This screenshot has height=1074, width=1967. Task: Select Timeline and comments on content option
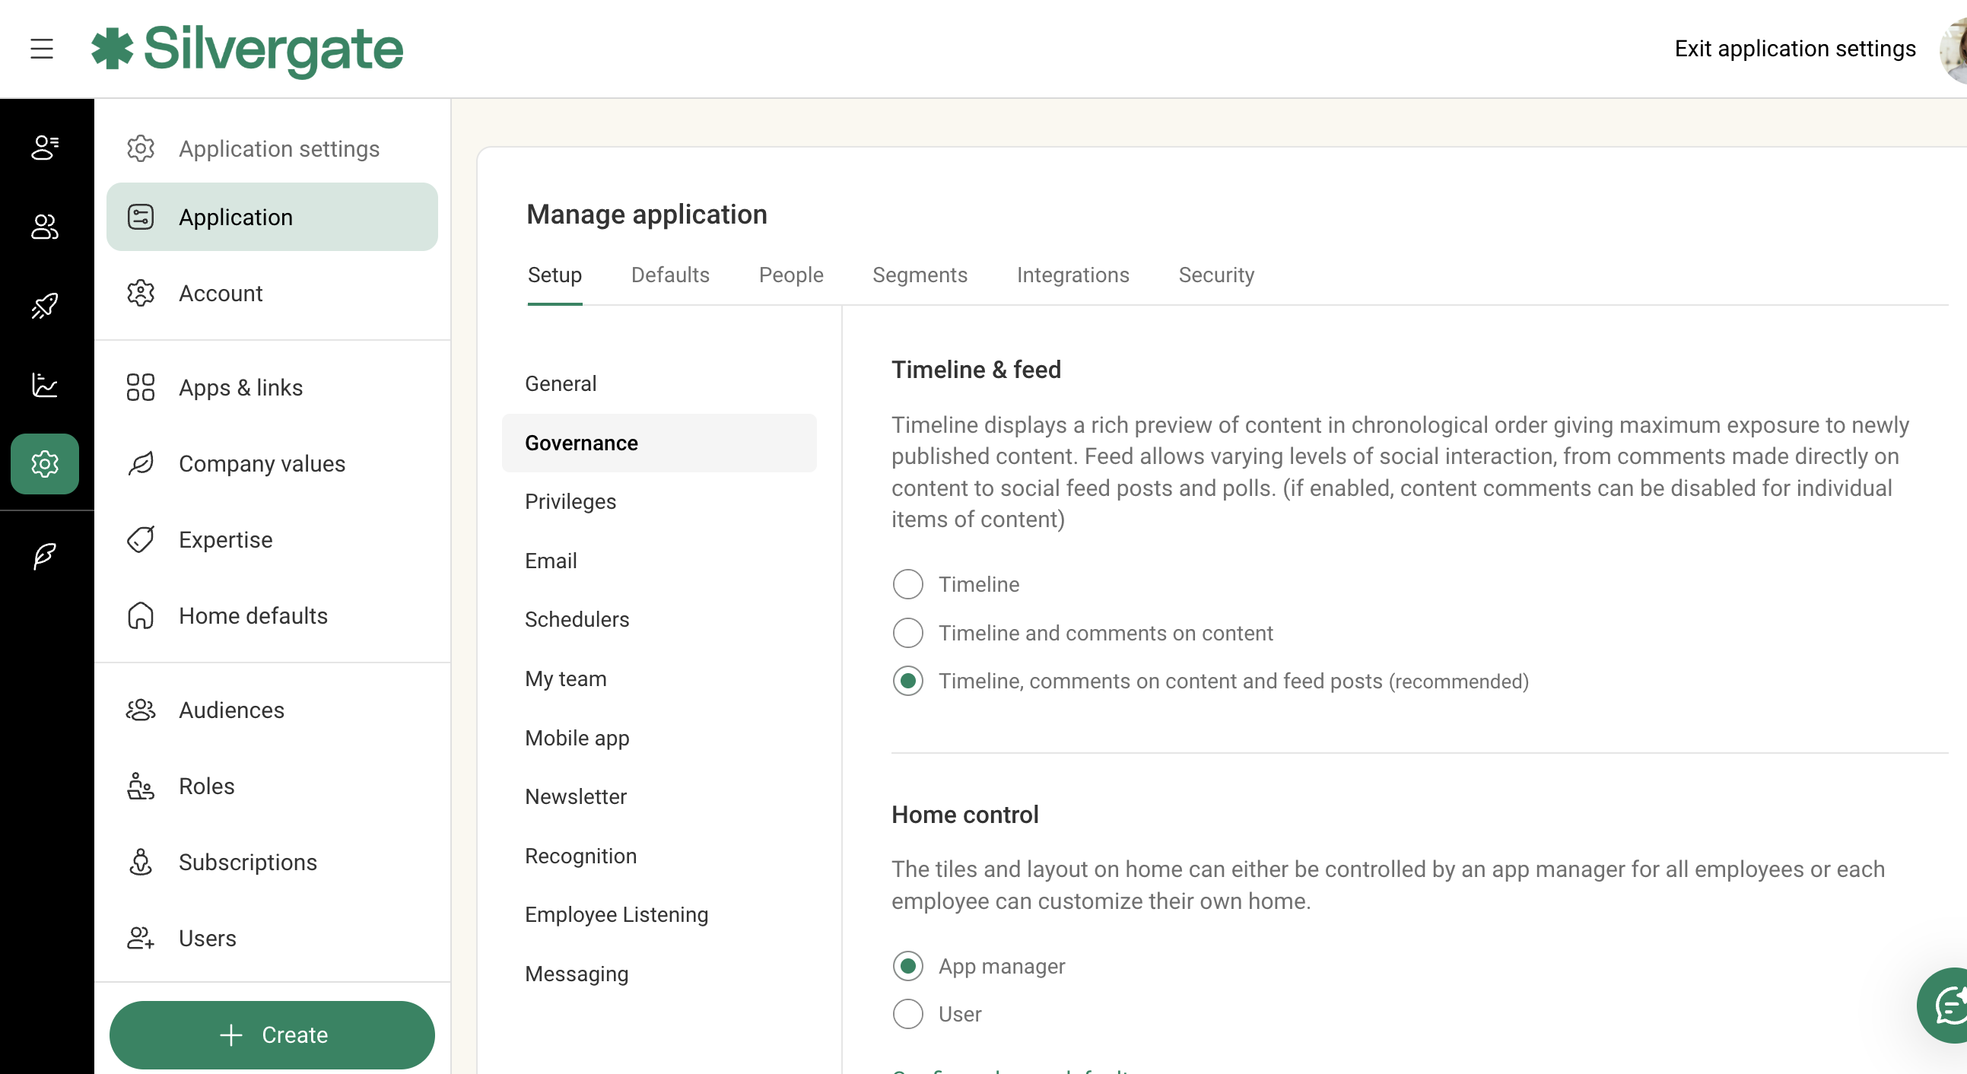(907, 633)
